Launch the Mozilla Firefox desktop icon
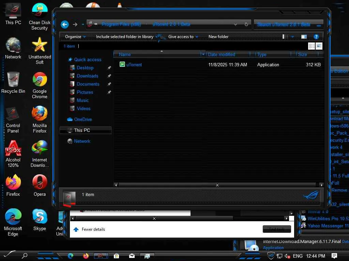 point(40,120)
